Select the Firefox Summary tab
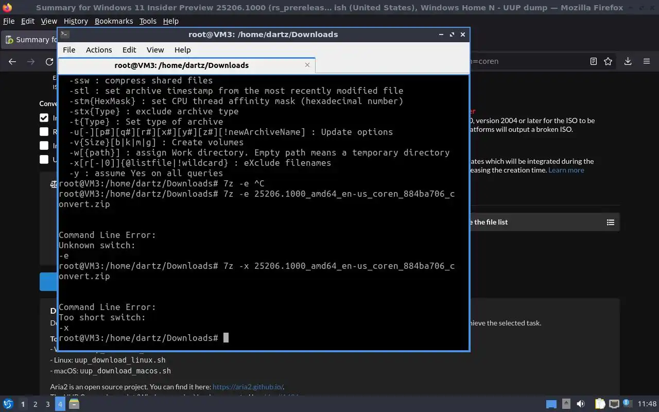This screenshot has height=412, width=659. pos(30,40)
